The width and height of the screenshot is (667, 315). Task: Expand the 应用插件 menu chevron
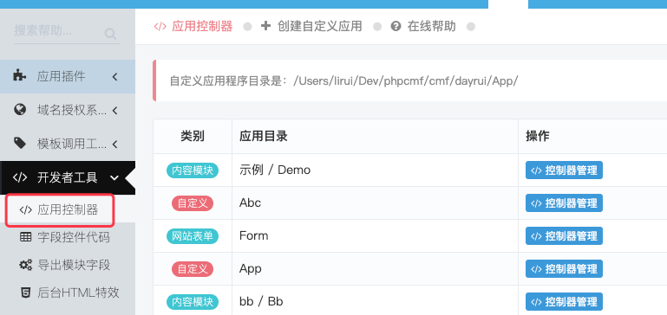[114, 77]
